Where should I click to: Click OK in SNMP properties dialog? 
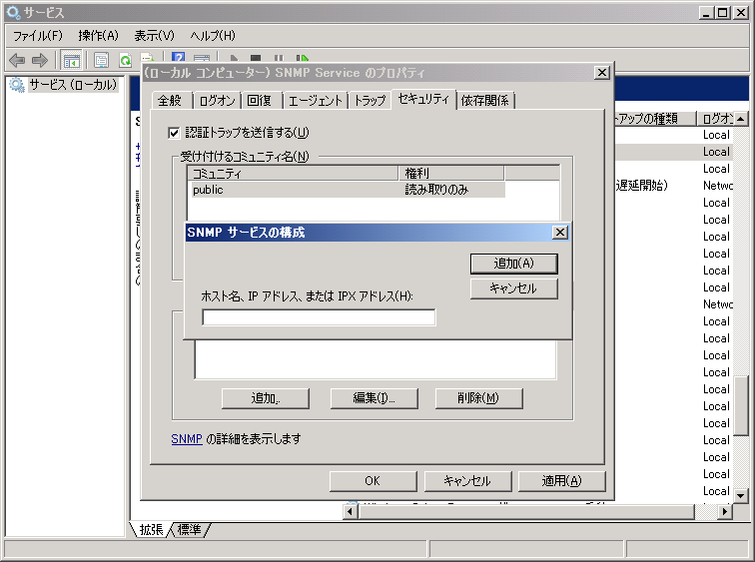point(374,481)
